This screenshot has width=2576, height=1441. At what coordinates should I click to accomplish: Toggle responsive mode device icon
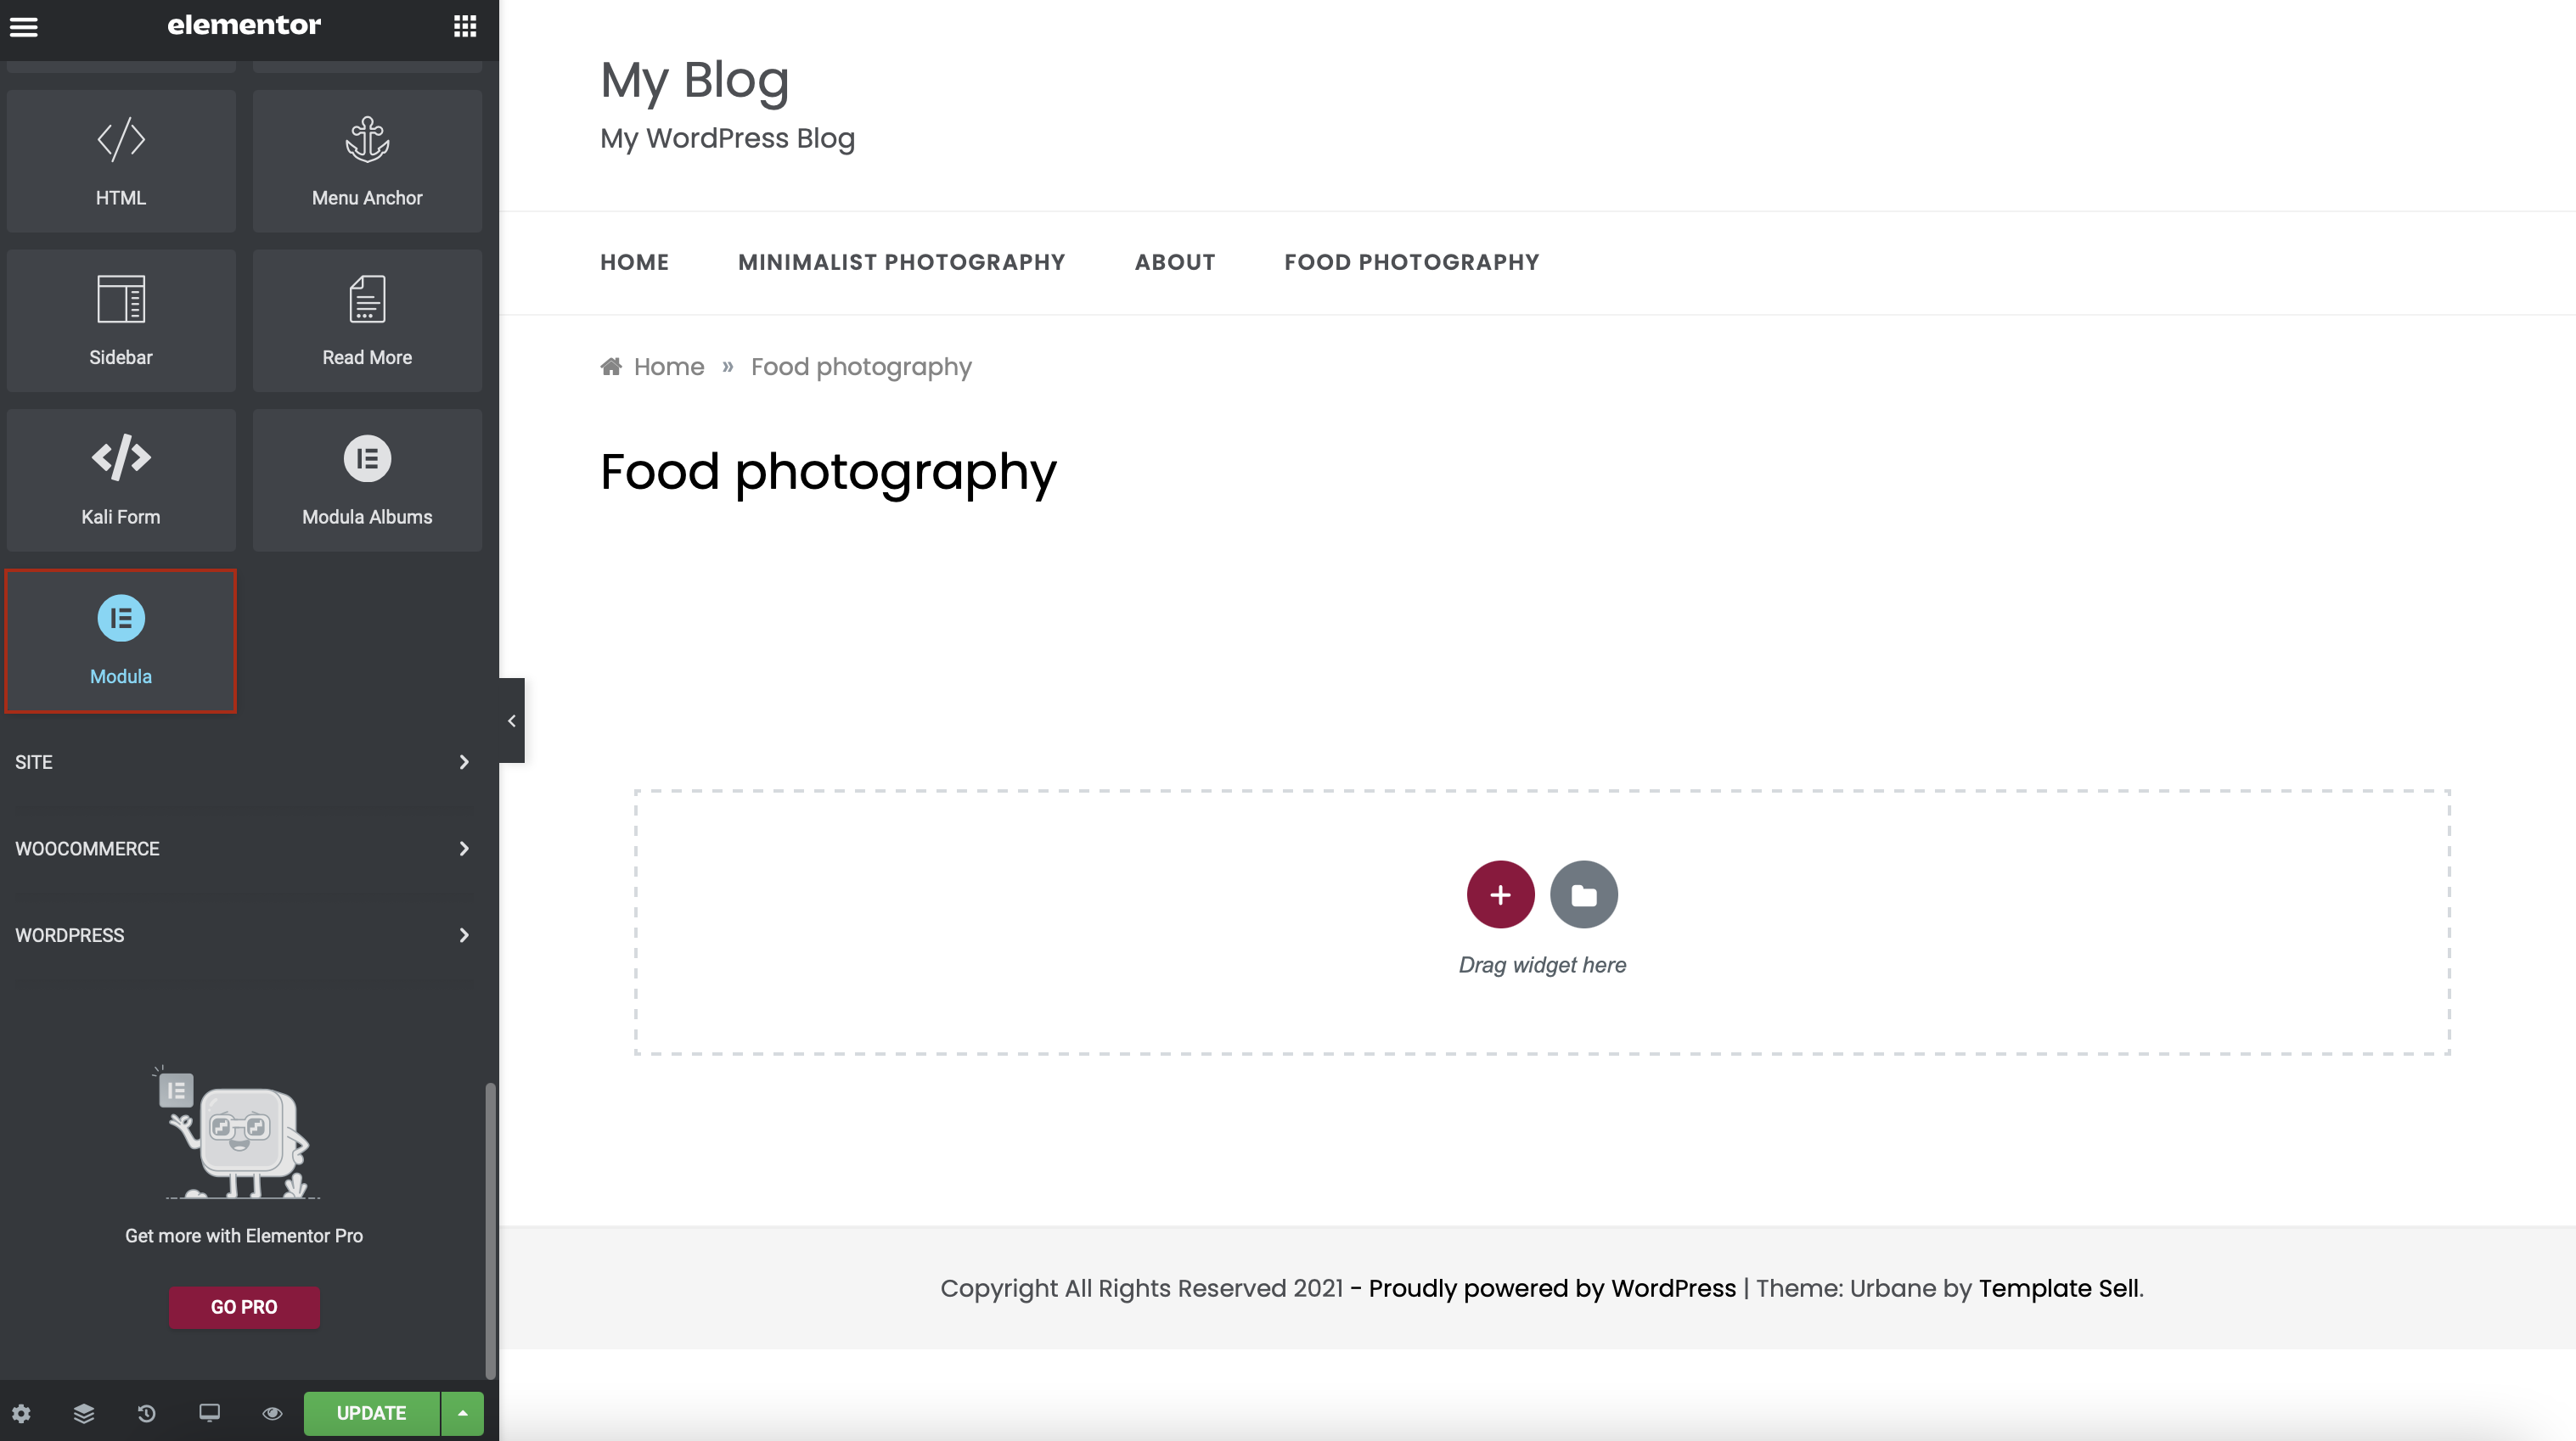pos(209,1413)
